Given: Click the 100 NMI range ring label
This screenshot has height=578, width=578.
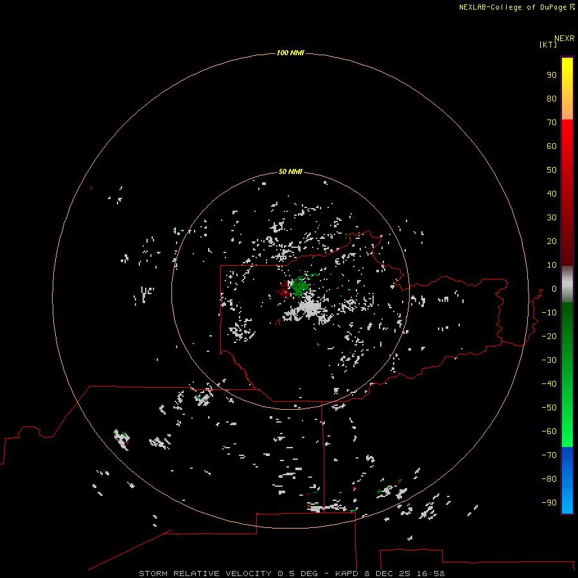Looking at the screenshot, I should coord(290,53).
